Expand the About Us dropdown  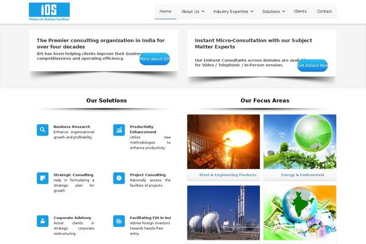(x=193, y=12)
